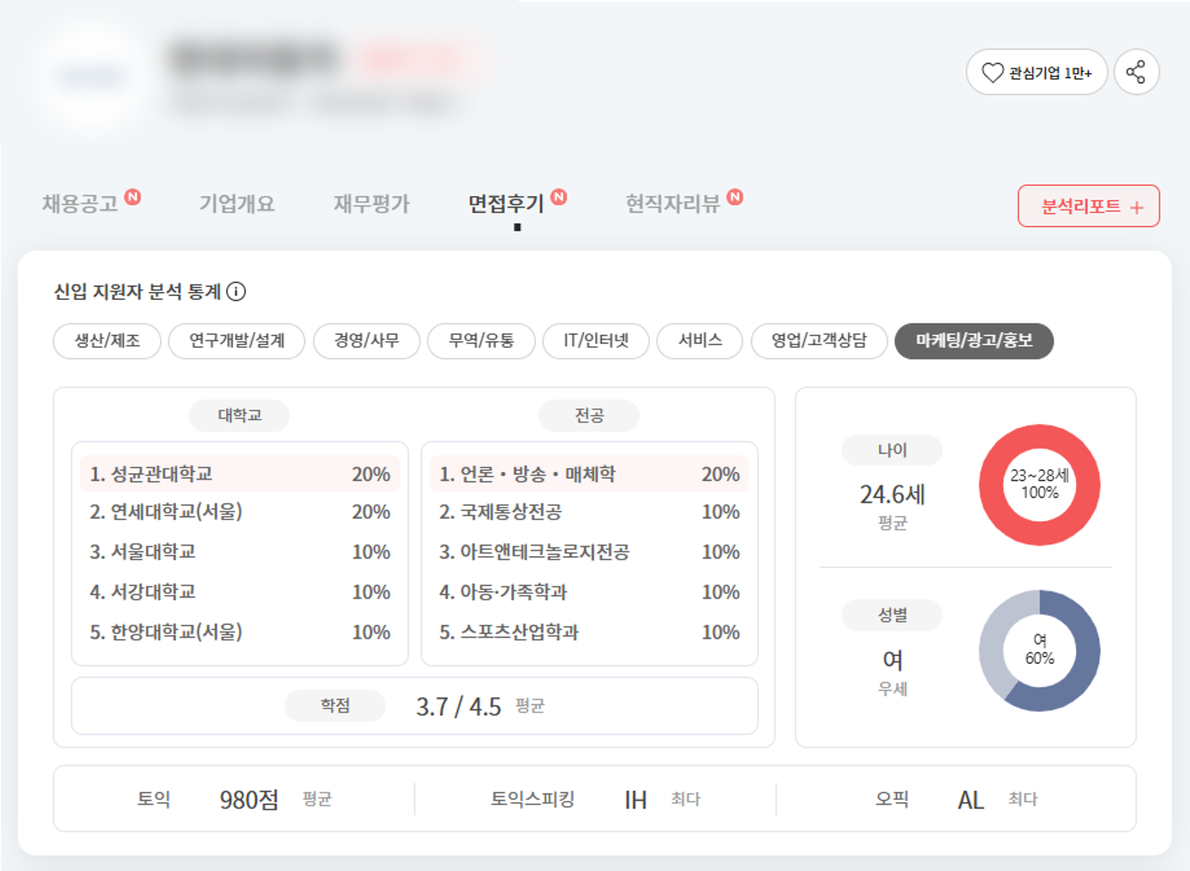This screenshot has width=1190, height=871.
Task: Select the 영업/고객상담 filter chip
Action: click(x=819, y=341)
